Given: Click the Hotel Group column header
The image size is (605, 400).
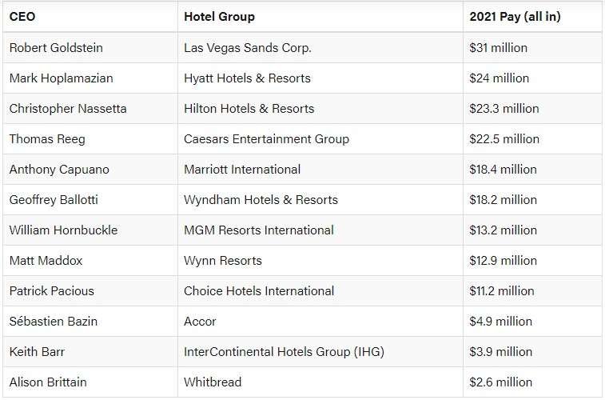Looking at the screenshot, I should click(320, 17).
